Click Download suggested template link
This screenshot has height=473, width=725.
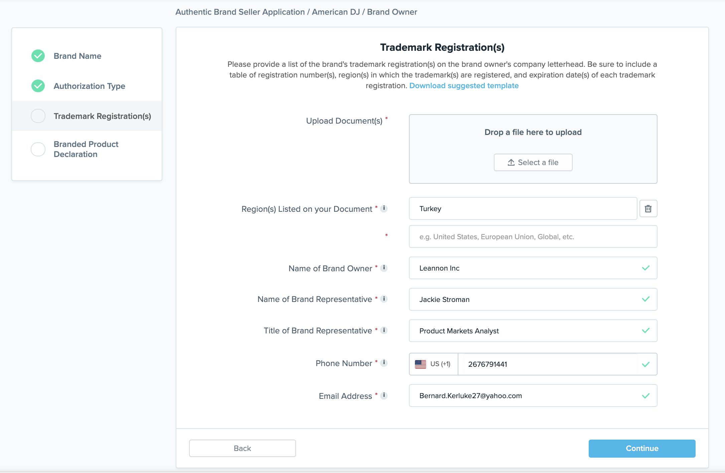click(x=464, y=86)
